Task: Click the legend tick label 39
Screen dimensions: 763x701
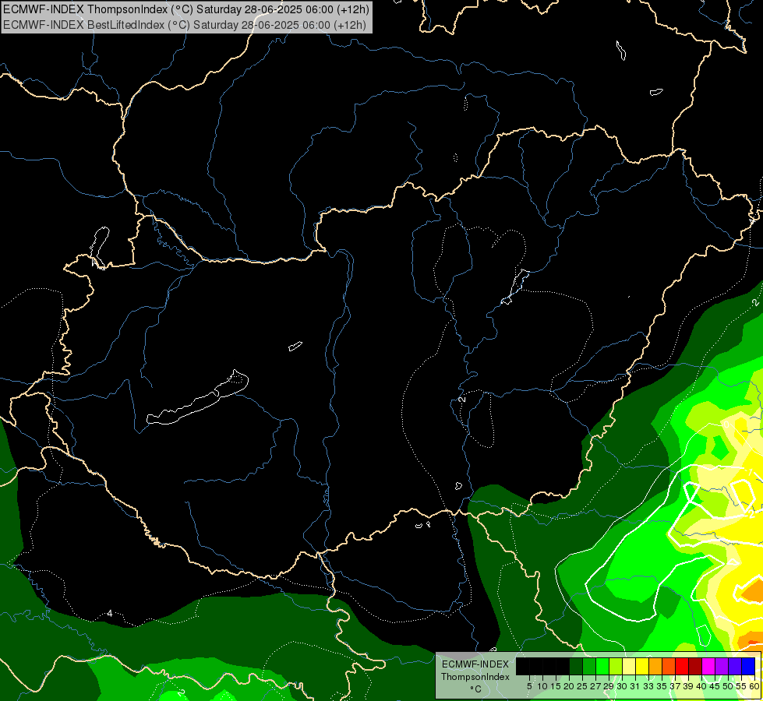Action: point(688,686)
